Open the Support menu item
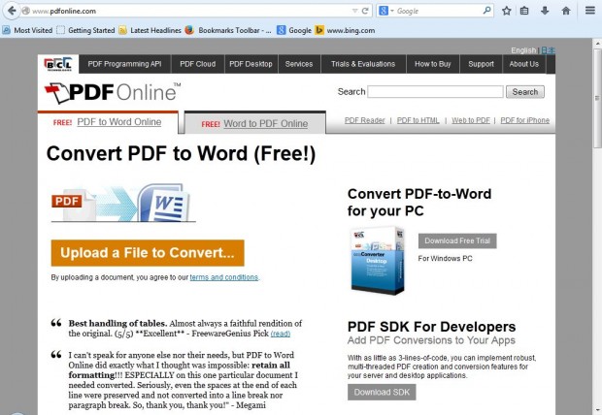The width and height of the screenshot is (602, 415). pyautogui.click(x=481, y=64)
